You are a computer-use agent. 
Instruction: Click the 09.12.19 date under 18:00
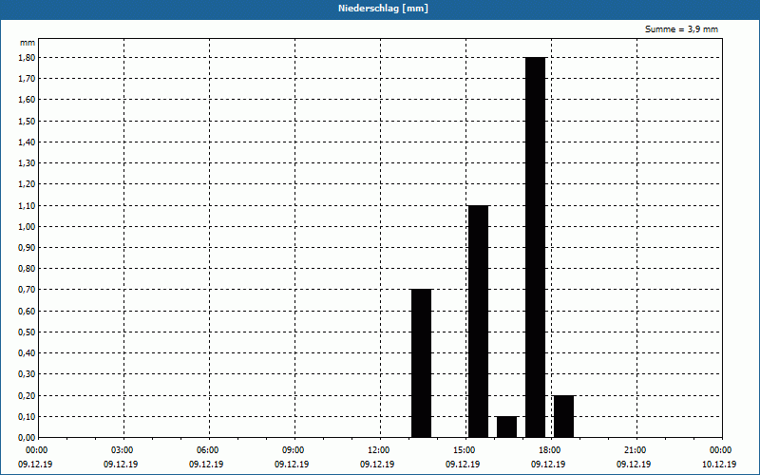tap(548, 465)
